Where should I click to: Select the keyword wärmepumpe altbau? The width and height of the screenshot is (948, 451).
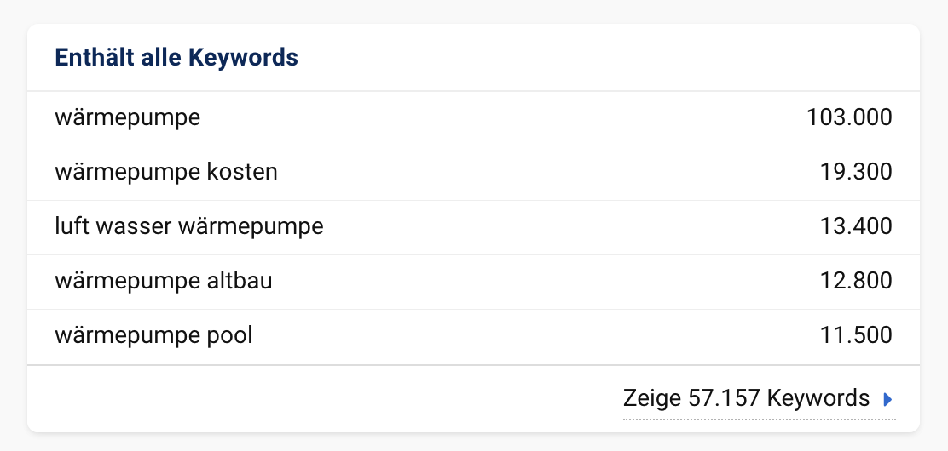click(163, 281)
